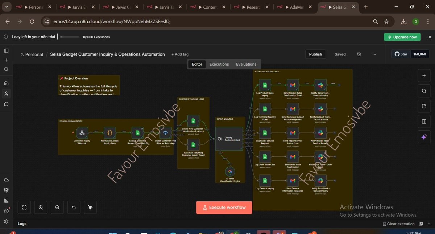Open the insights bar chart icon in sidebar
Image resolution: width=435 pixels, height=234 pixels.
[x=6, y=201]
